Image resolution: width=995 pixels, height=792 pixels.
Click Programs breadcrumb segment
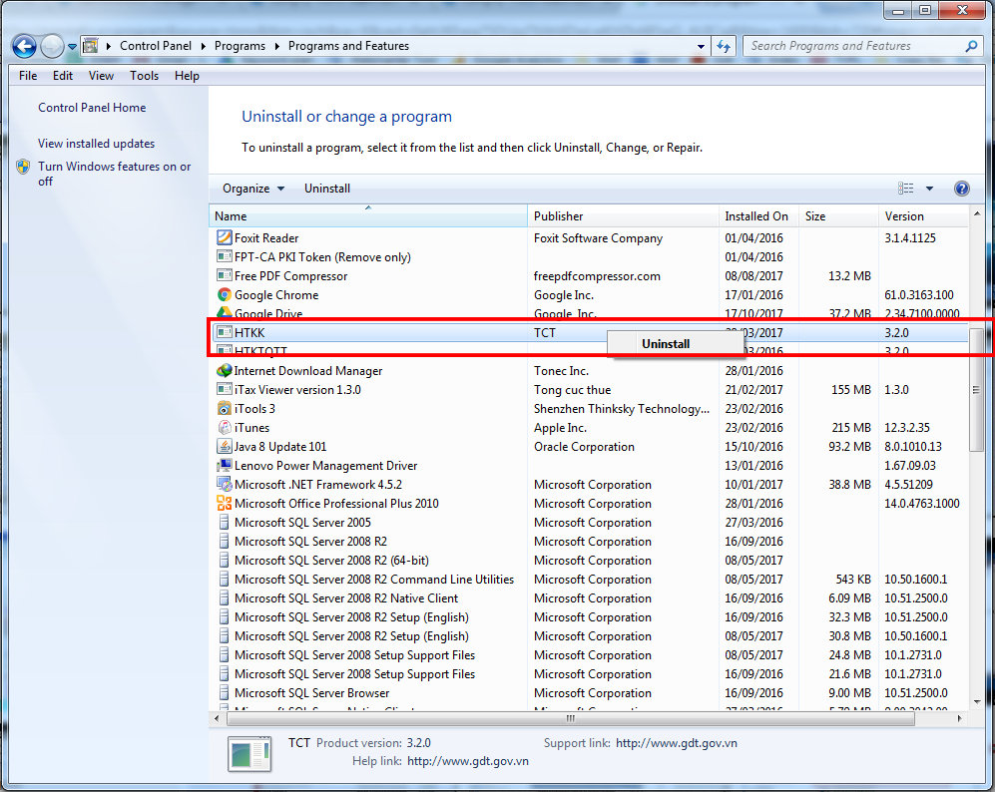pos(240,46)
